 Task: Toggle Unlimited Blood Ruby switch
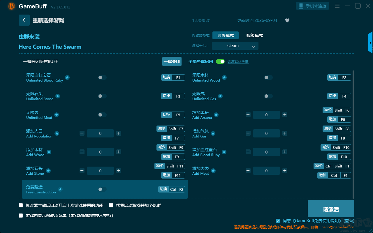click(x=102, y=77)
